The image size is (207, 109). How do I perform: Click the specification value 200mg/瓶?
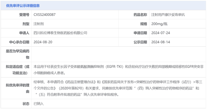tap(160, 24)
